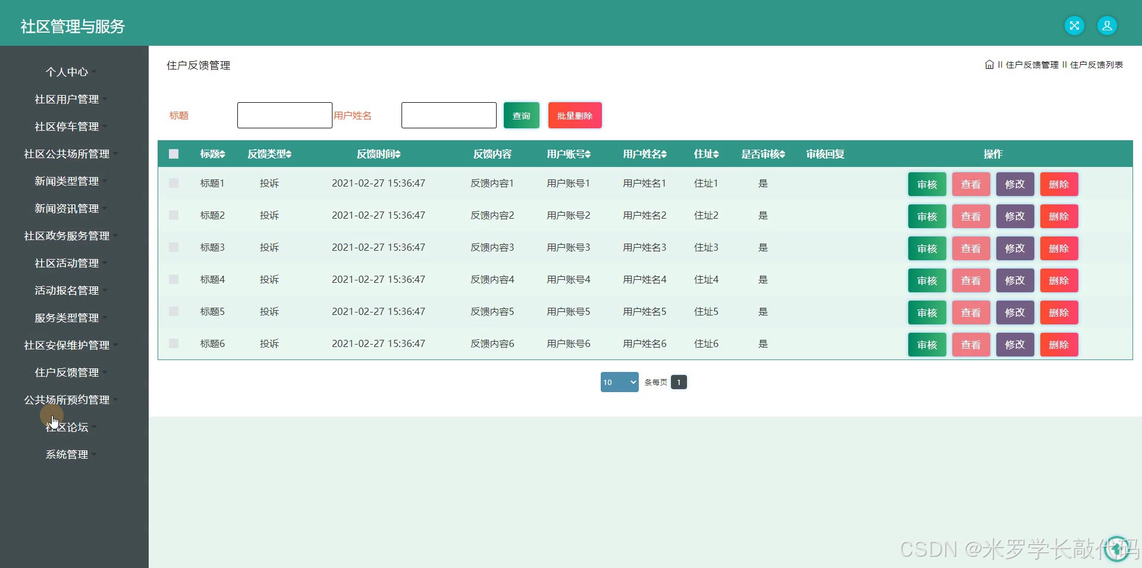Click cell 用户姓名2 in table
This screenshot has width=1142, height=568.
pyautogui.click(x=645, y=215)
